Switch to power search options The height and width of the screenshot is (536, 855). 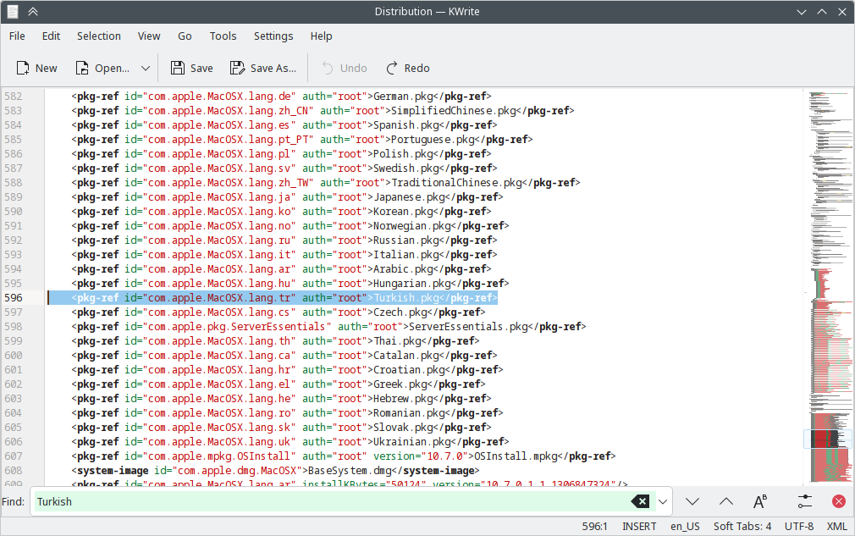(x=805, y=501)
